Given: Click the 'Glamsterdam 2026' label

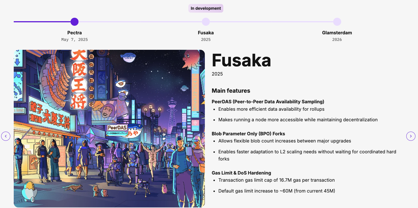Looking at the screenshot, I should tap(337, 36).
